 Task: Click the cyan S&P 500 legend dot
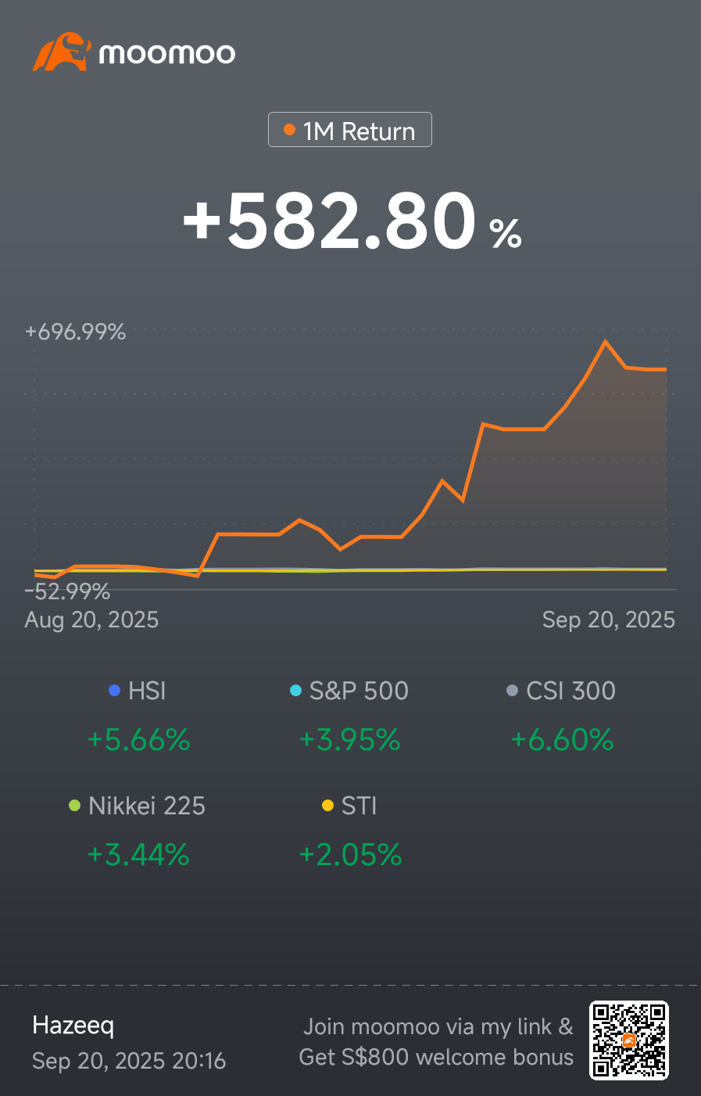tap(295, 691)
